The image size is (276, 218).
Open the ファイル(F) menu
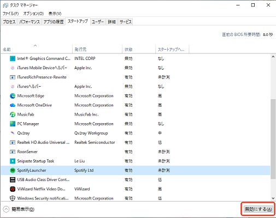click(x=10, y=14)
